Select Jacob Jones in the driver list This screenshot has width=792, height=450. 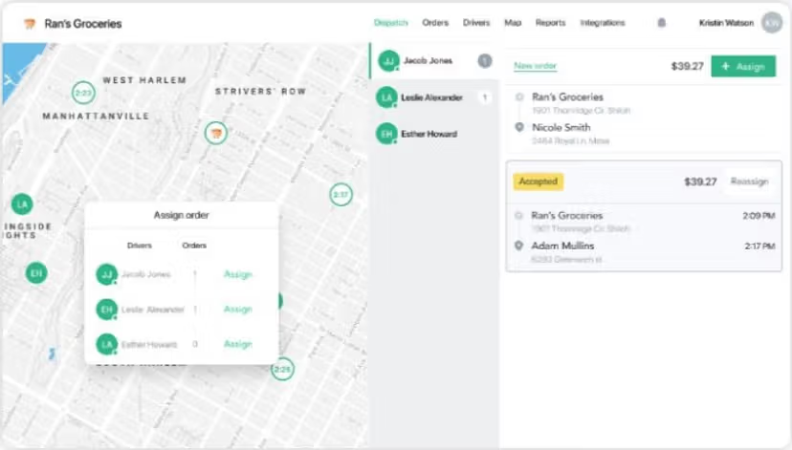(x=434, y=61)
